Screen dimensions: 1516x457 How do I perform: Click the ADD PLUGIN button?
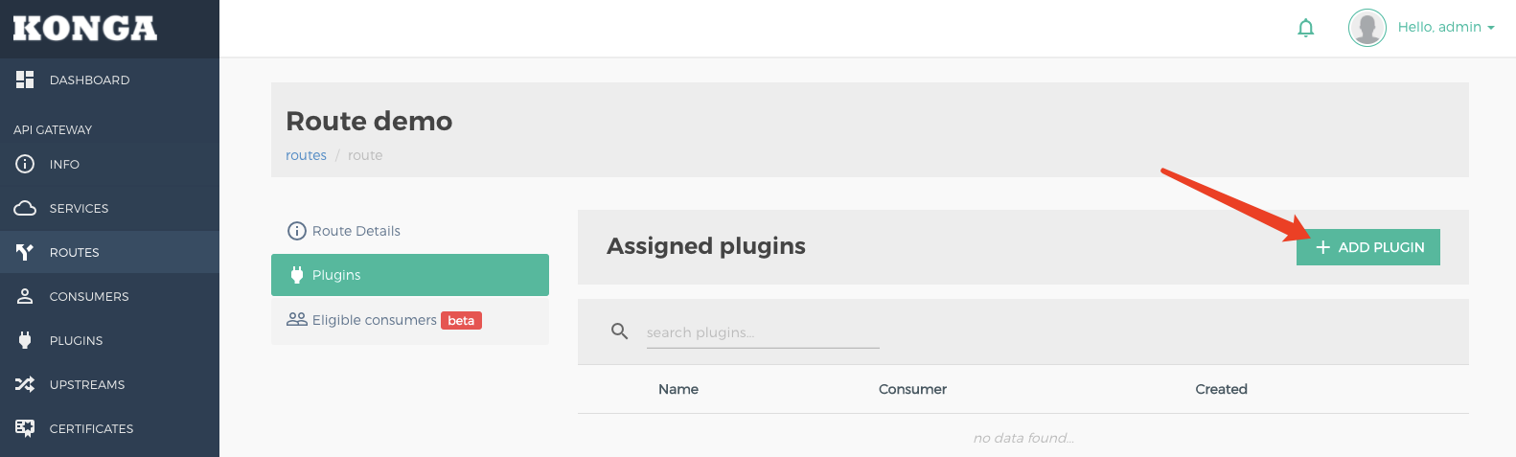1368,247
